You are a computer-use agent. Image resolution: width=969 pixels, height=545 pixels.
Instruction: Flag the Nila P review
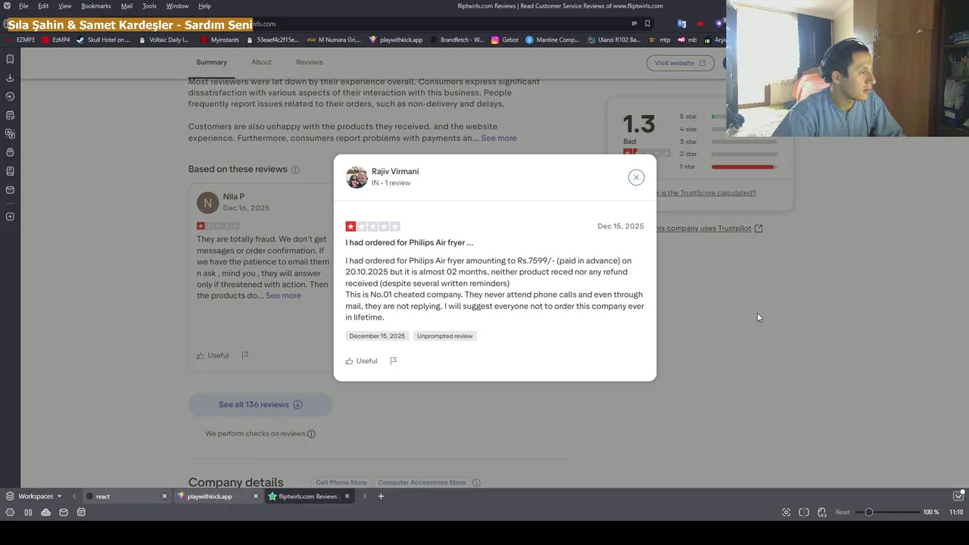click(x=245, y=355)
